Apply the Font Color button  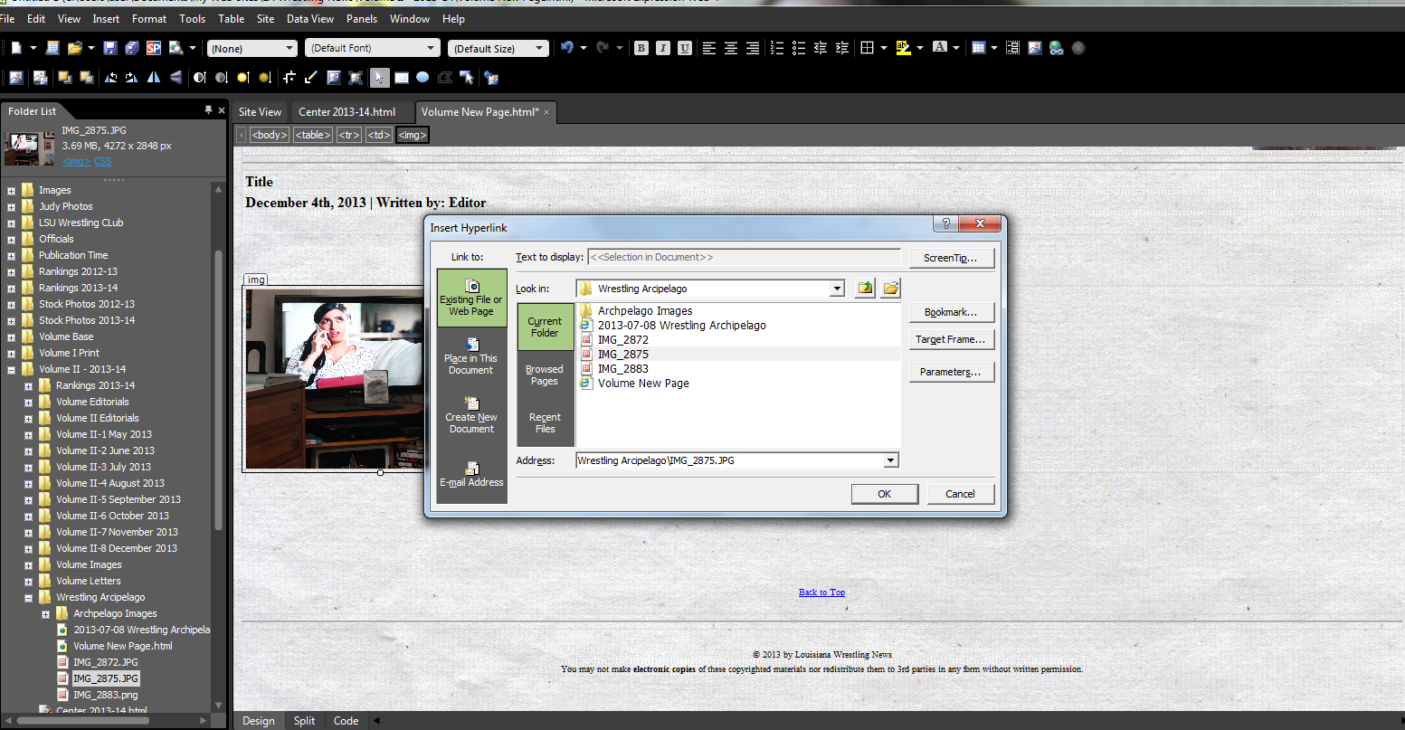[x=940, y=48]
